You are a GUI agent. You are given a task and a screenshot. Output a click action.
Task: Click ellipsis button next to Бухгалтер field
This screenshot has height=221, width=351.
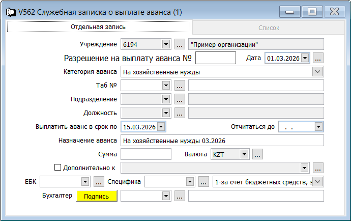click(179, 196)
